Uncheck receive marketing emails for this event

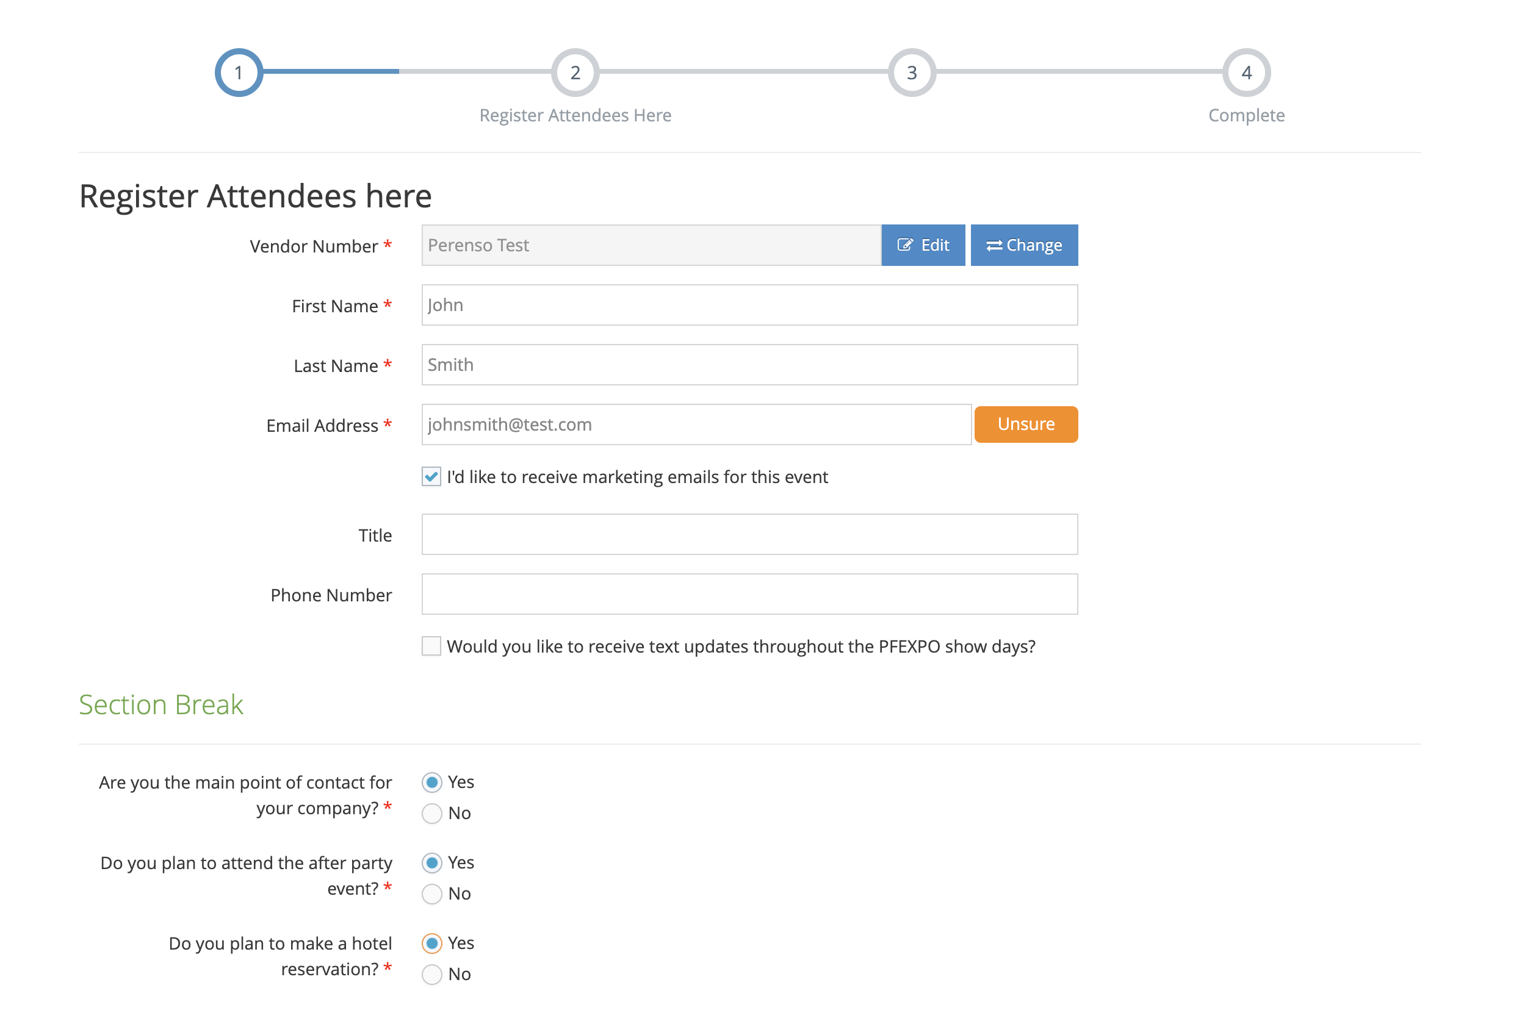[430, 477]
